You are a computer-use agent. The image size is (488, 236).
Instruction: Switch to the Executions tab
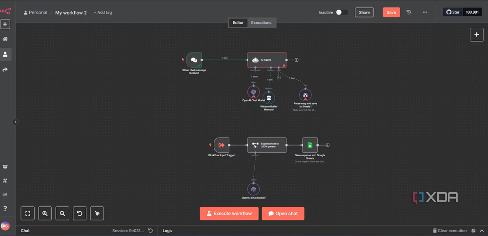click(261, 23)
